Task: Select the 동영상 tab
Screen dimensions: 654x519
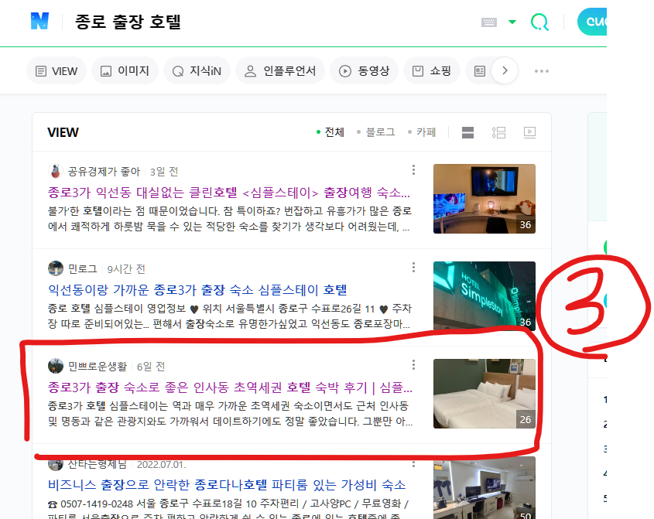Action: [x=364, y=71]
